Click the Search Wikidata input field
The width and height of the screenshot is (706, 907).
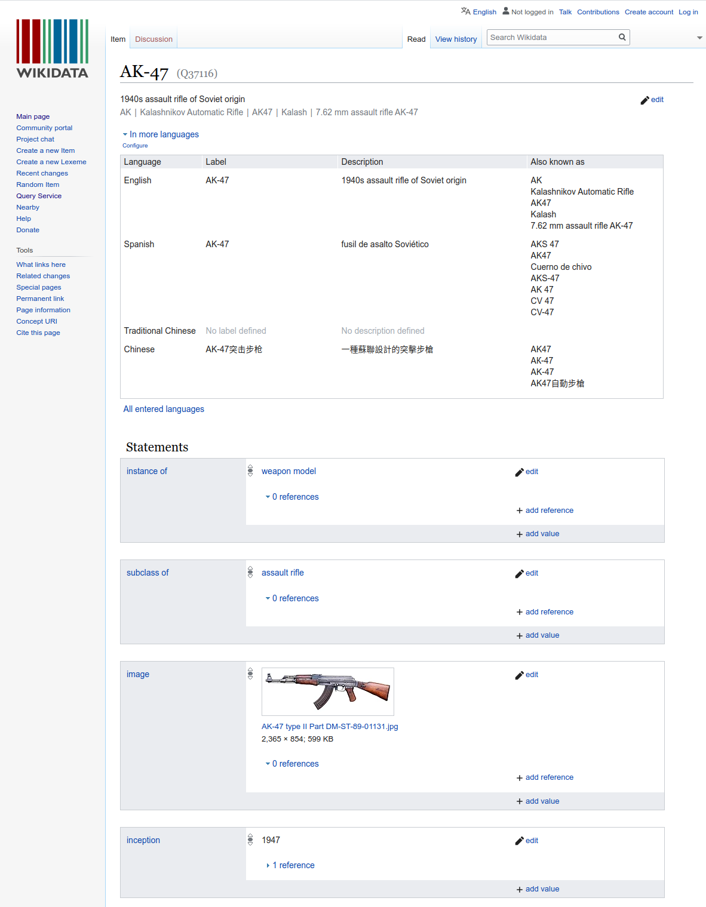(552, 37)
